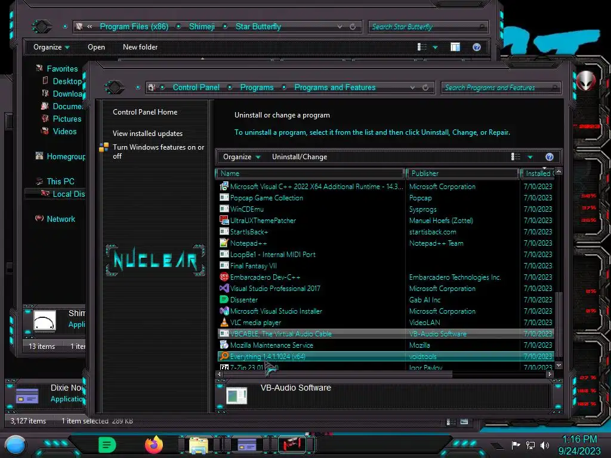Toggle preview pane in Star Butterfly window
Viewport: 611px width, 458px height.
click(455, 47)
